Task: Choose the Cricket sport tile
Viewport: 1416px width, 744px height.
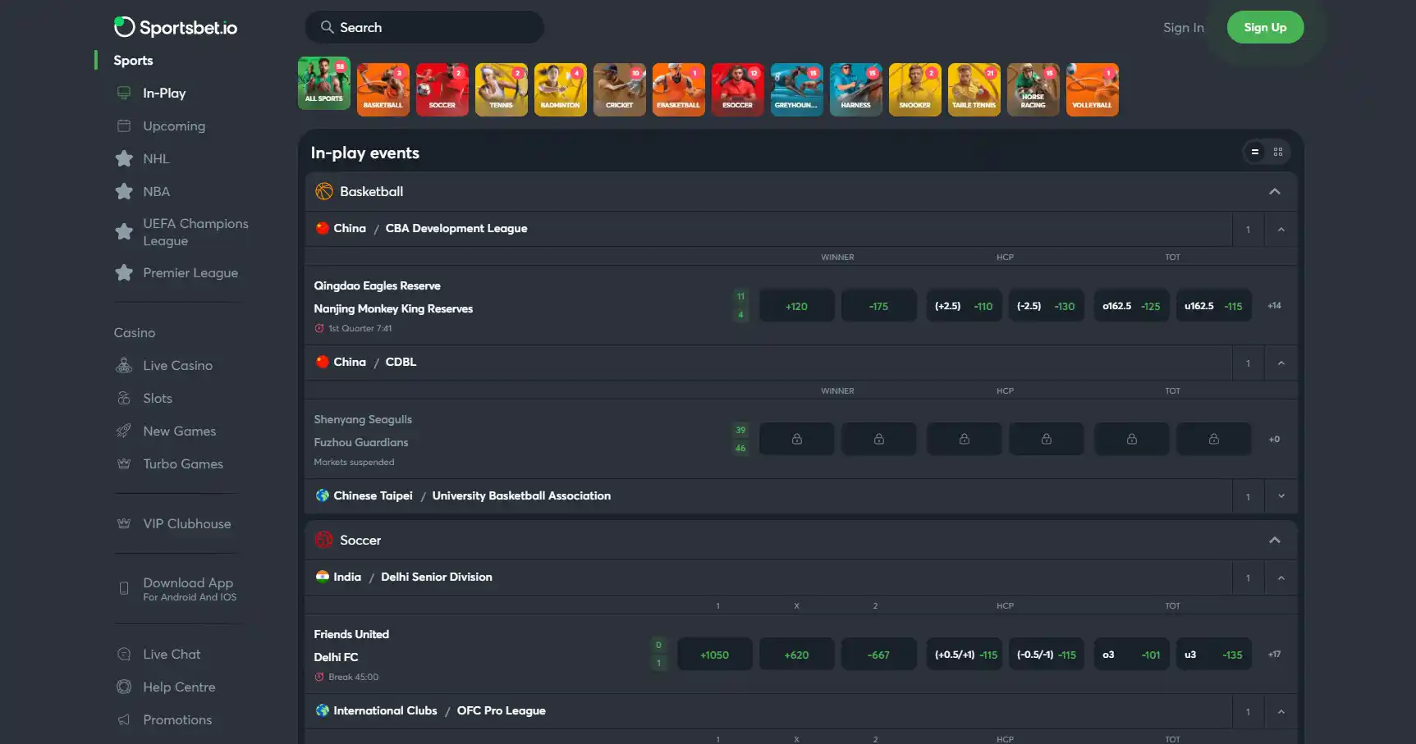Action: [x=620, y=89]
